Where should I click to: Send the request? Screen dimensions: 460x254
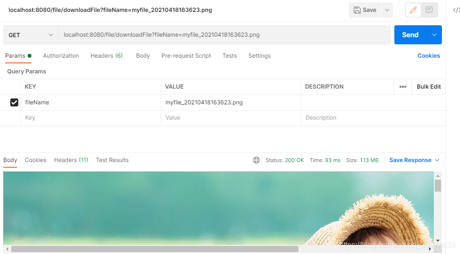pyautogui.click(x=410, y=35)
